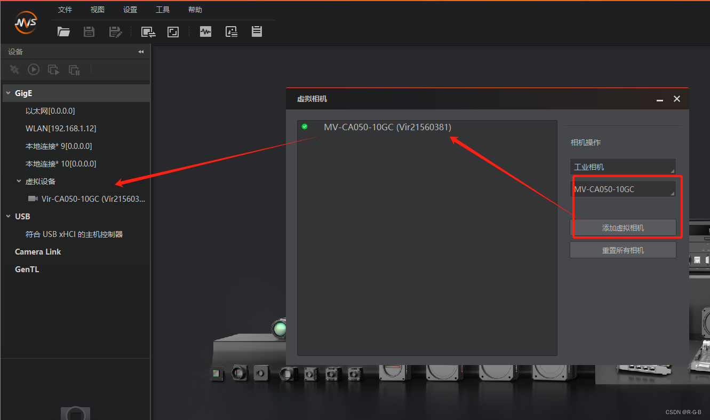Close the 虚拟相机 dialog

(x=677, y=99)
